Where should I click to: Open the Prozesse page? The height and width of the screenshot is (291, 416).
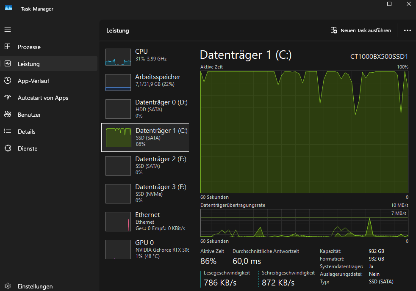tap(49, 47)
